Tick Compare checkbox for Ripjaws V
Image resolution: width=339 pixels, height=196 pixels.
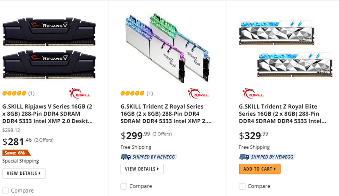pyautogui.click(x=6, y=190)
